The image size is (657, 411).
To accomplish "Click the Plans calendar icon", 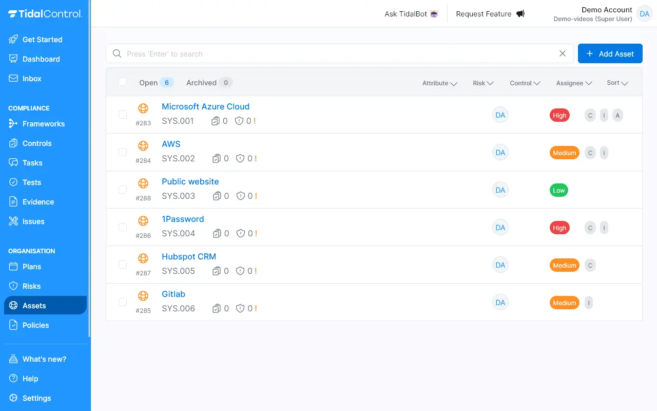I will pyautogui.click(x=13, y=267).
